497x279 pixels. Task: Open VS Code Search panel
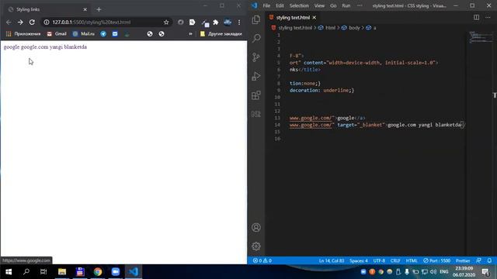[x=256, y=38]
